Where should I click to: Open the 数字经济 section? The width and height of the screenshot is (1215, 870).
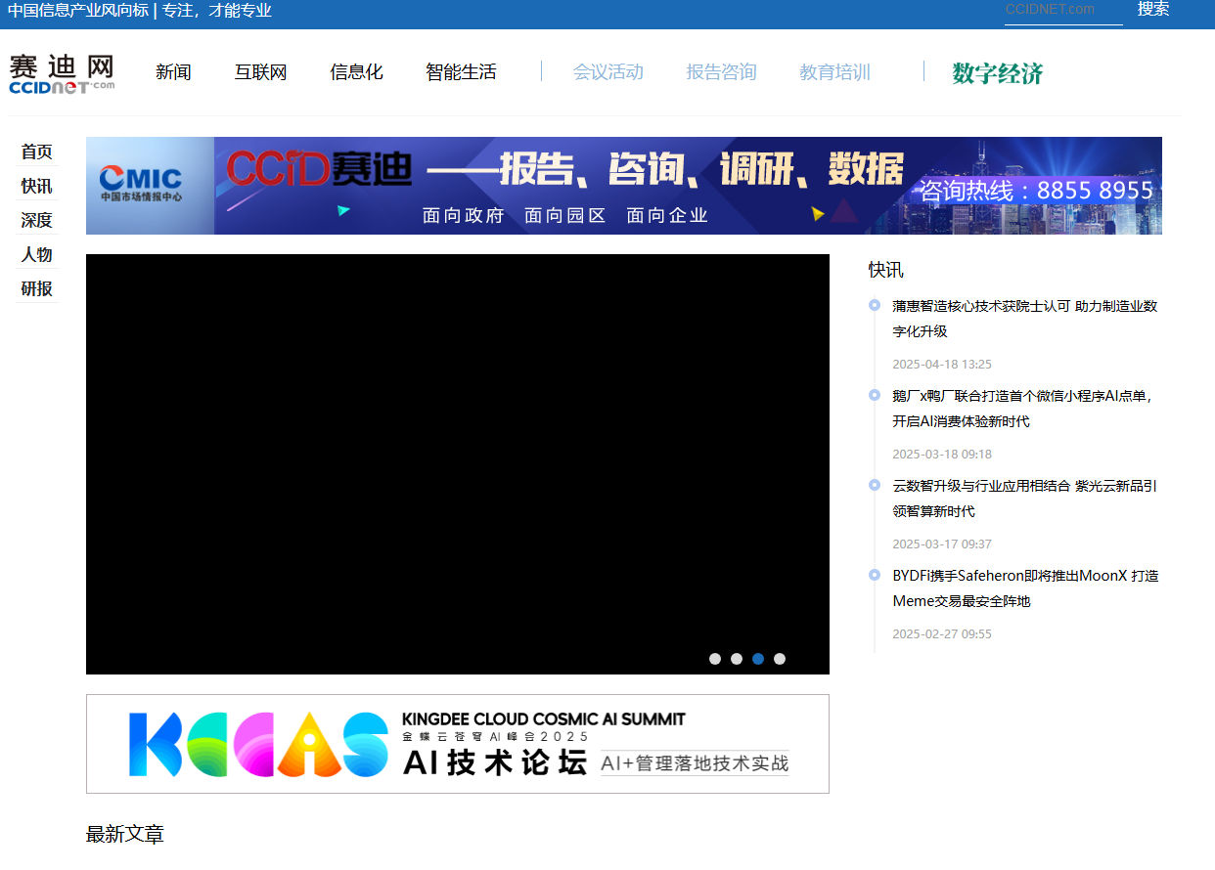[x=996, y=72]
